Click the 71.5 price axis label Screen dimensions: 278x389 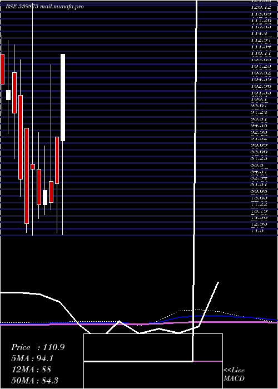pos(257,230)
